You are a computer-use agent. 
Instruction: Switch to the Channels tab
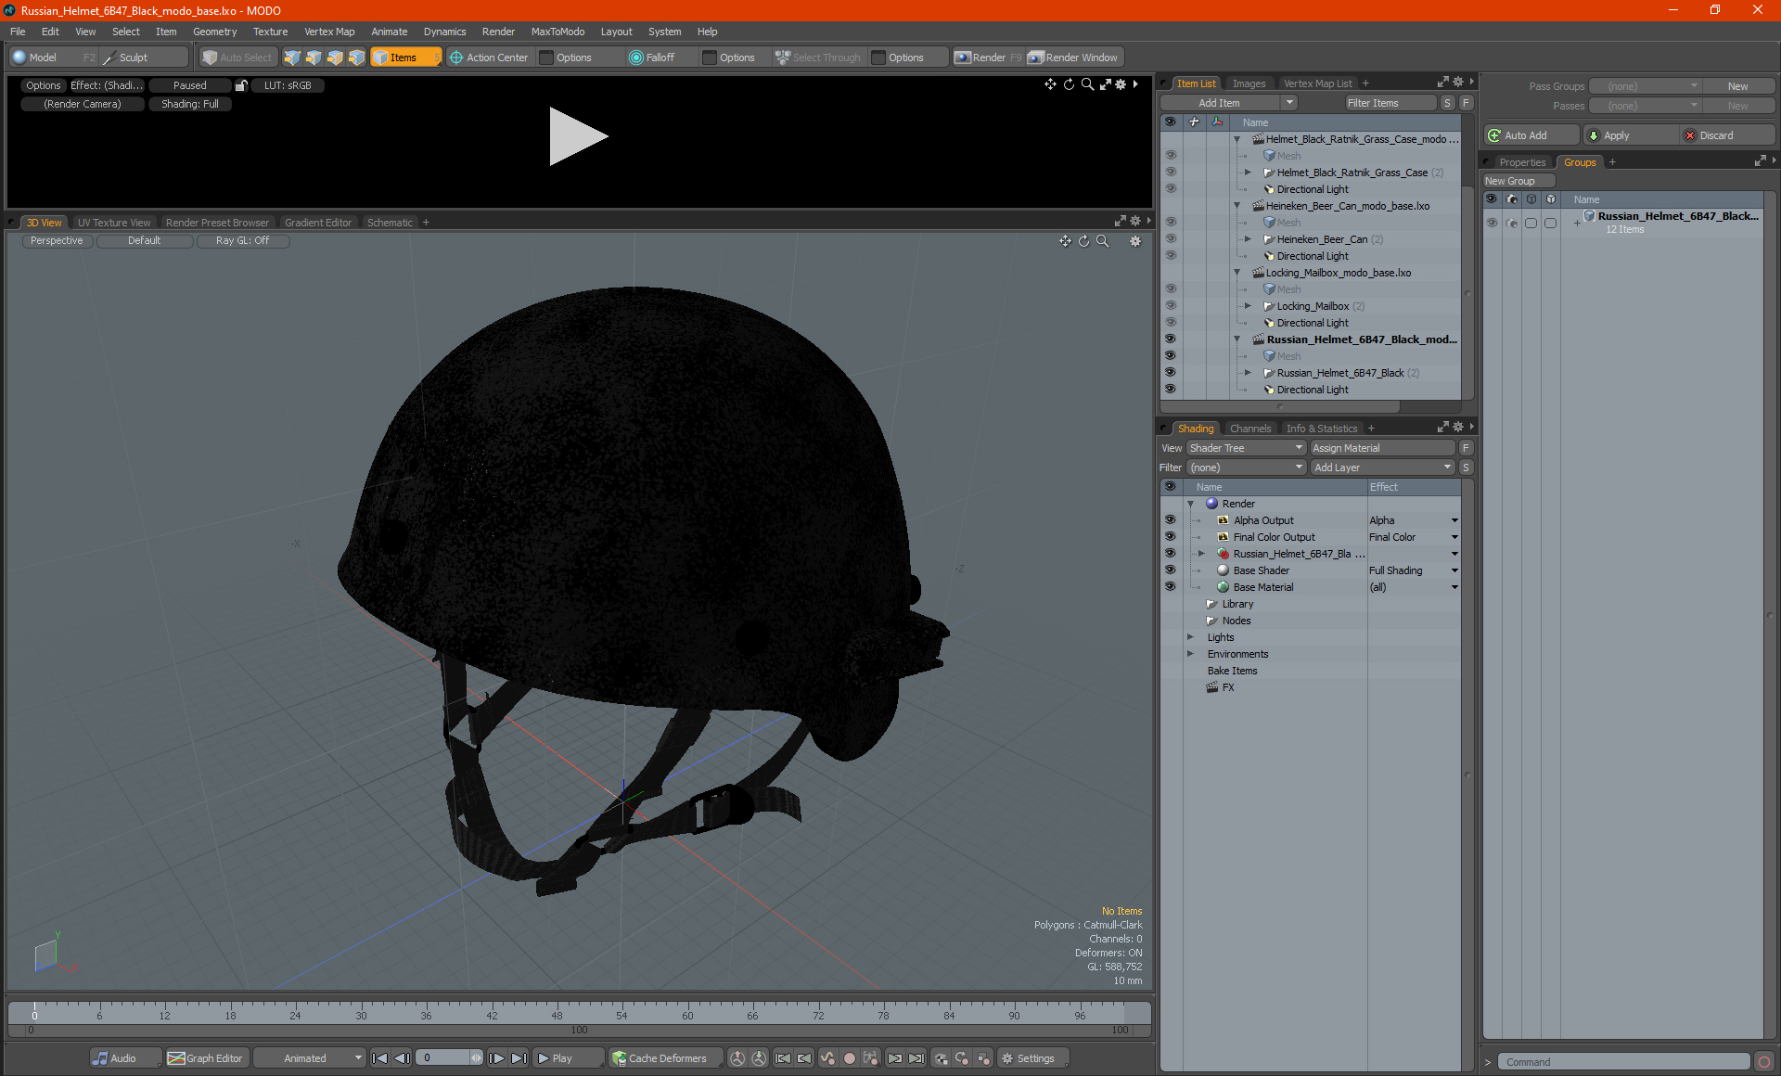[1250, 429]
